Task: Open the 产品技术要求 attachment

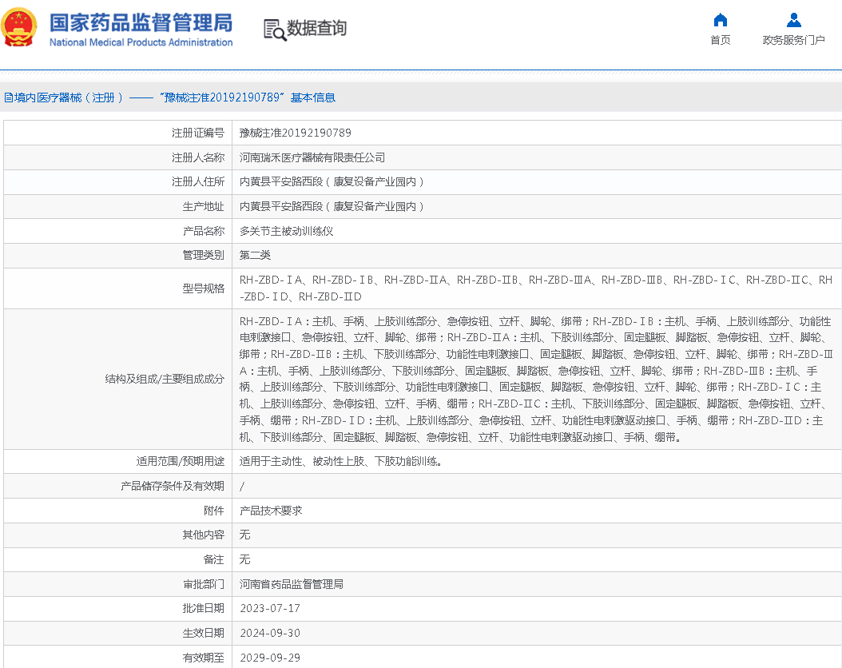Action: click(271, 511)
